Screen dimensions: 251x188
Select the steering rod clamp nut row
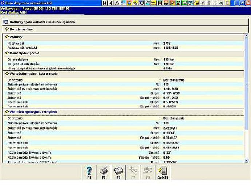point(123,68)
